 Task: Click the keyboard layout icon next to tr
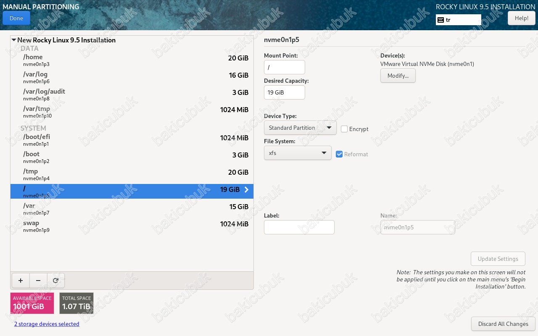[440, 20]
